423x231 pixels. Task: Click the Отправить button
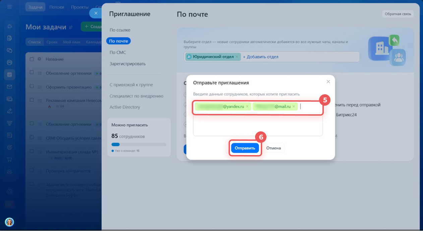[245, 148]
